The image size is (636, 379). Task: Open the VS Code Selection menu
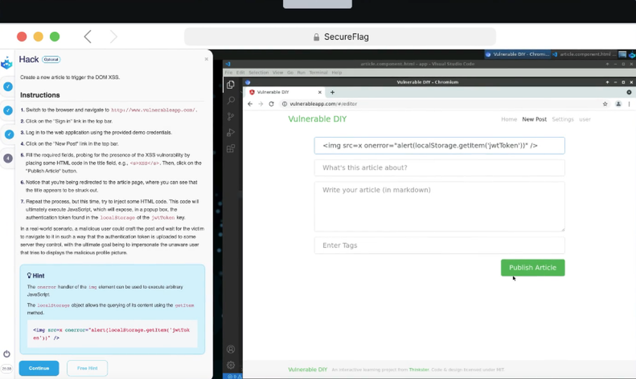(258, 72)
